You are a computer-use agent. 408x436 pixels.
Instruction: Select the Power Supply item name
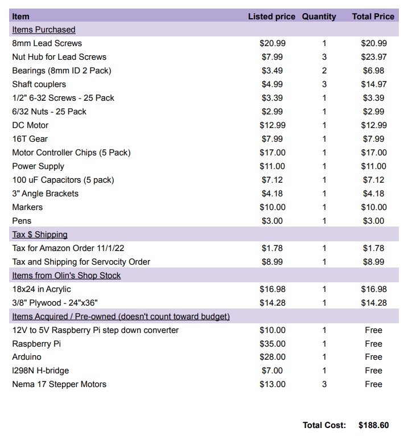tap(38, 166)
